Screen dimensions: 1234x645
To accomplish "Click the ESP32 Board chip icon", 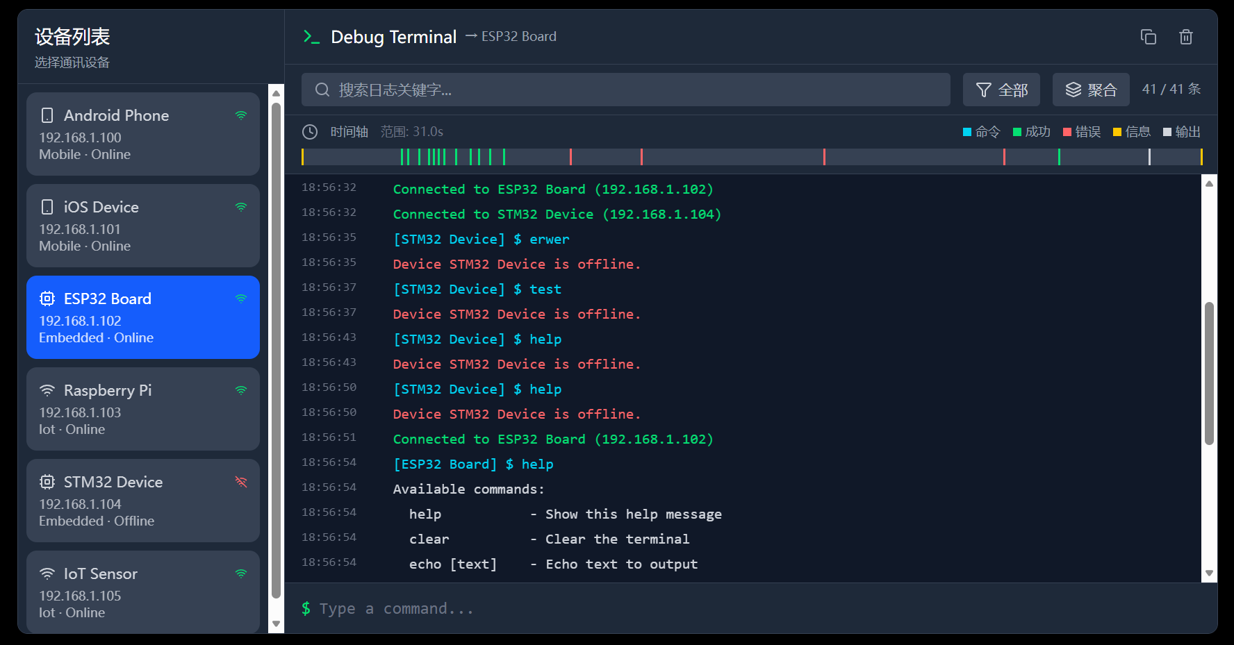I will pyautogui.click(x=47, y=299).
